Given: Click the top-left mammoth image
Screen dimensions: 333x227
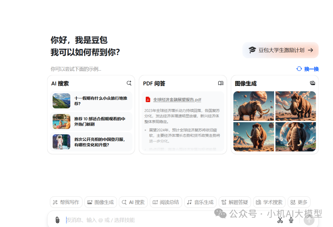Looking at the screenshot, I should coord(253,106).
